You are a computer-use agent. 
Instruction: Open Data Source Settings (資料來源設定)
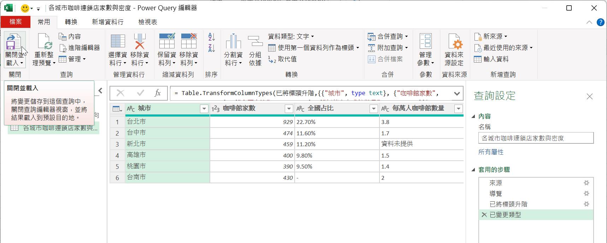[454, 42]
